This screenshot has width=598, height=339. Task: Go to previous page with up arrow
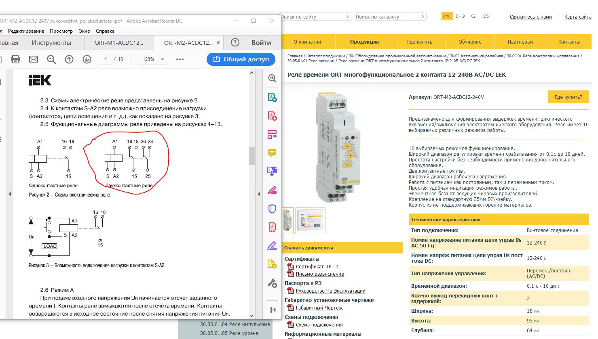pyautogui.click(x=69, y=59)
